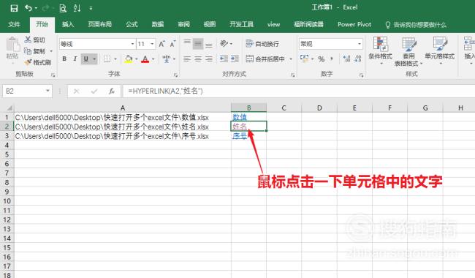Expand underline style options arrow

point(94,59)
